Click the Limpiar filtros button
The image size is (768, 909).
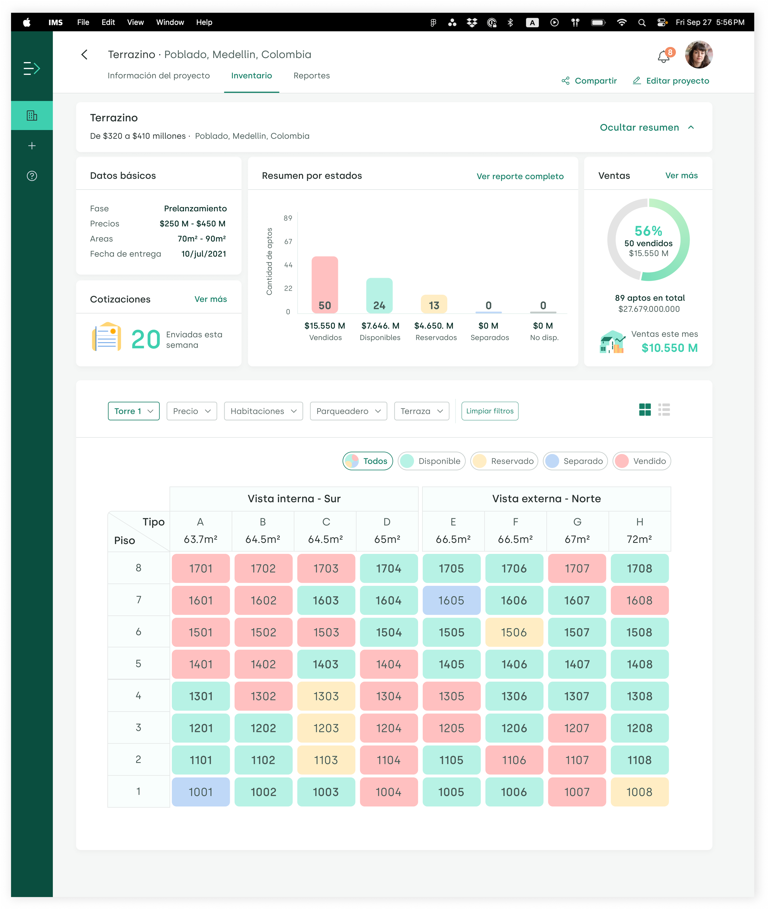point(489,411)
